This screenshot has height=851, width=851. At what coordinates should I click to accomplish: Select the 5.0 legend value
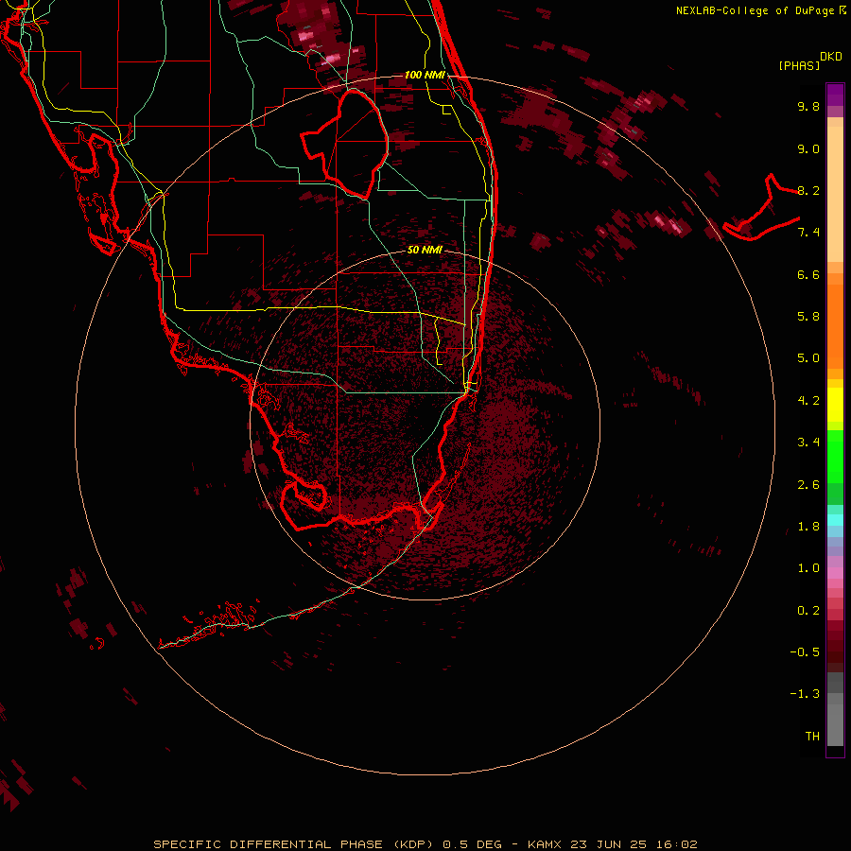click(808, 358)
